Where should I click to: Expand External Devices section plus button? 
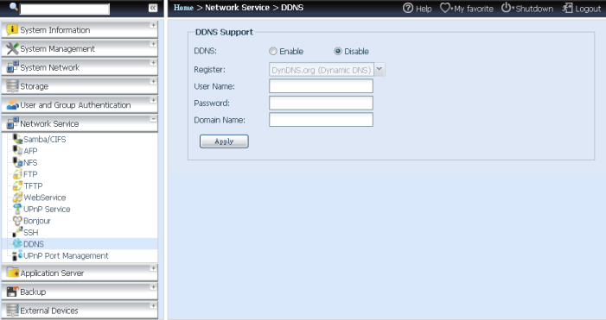coord(153,305)
